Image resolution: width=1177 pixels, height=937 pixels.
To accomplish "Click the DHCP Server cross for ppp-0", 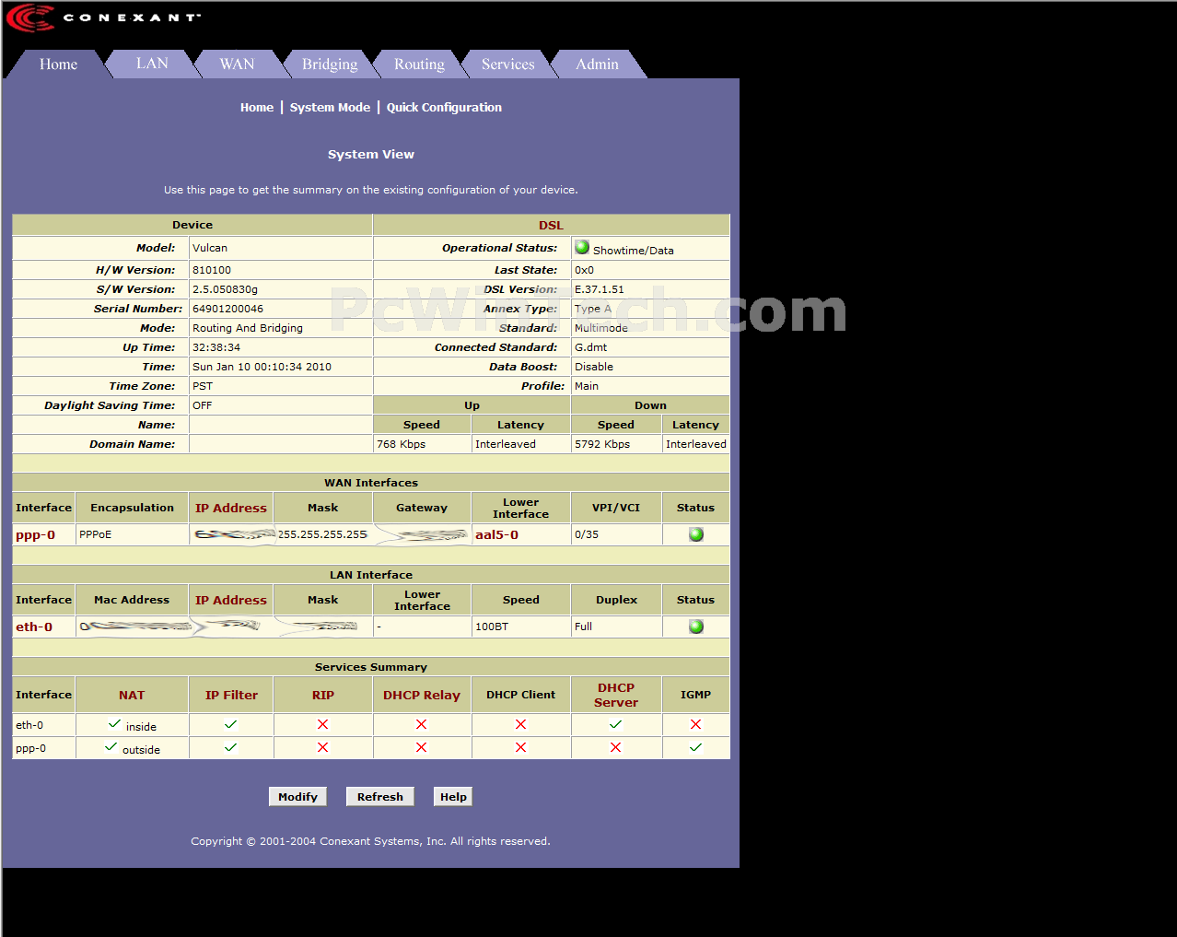I will point(615,747).
